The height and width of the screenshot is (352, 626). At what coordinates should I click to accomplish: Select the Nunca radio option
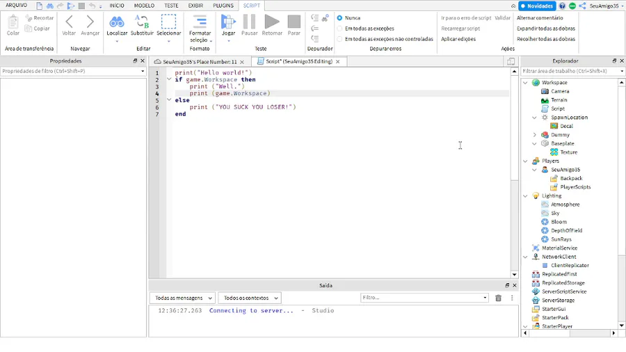339,18
